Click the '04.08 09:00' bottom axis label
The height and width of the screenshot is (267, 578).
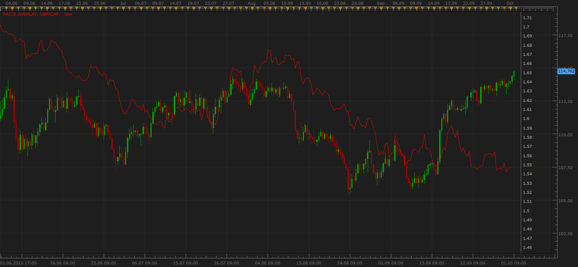click(268, 263)
